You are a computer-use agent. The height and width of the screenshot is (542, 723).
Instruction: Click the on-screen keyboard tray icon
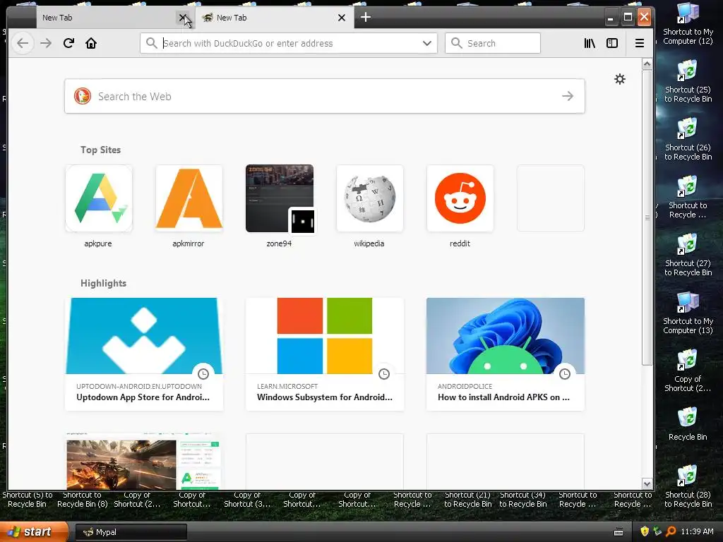[x=619, y=532]
